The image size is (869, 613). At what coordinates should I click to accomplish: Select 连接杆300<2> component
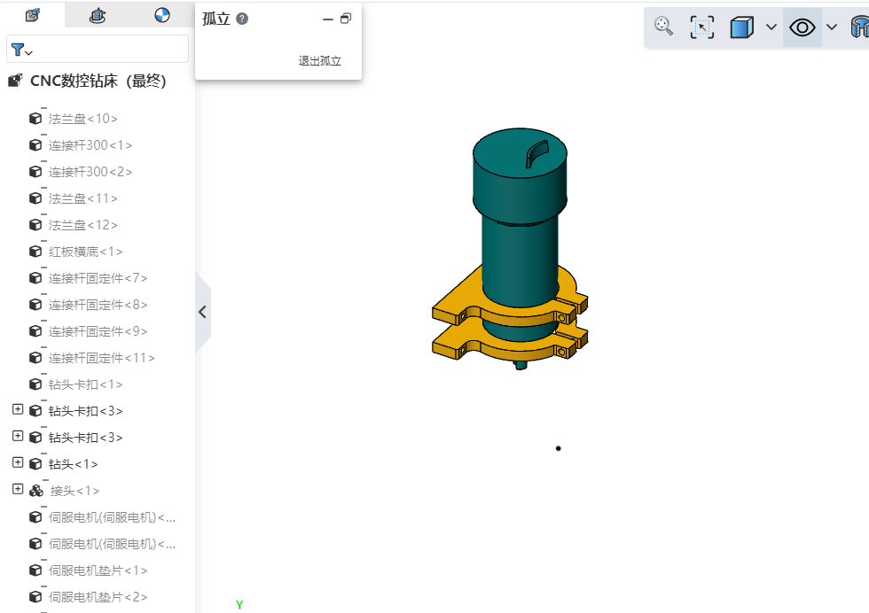(90, 172)
